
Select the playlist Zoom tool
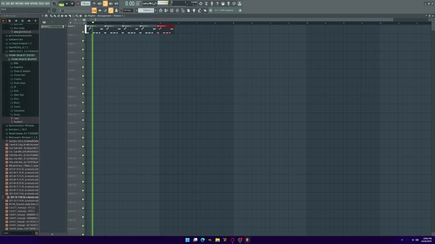coord(77,16)
